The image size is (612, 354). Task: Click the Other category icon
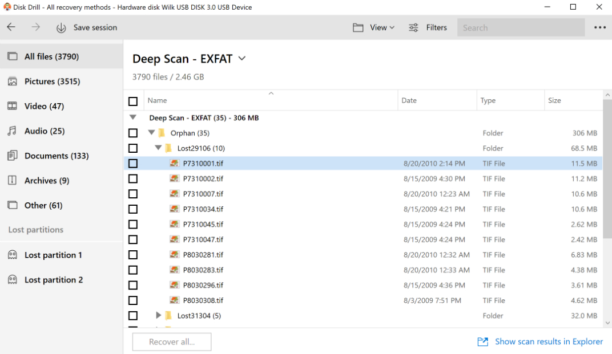coord(13,205)
